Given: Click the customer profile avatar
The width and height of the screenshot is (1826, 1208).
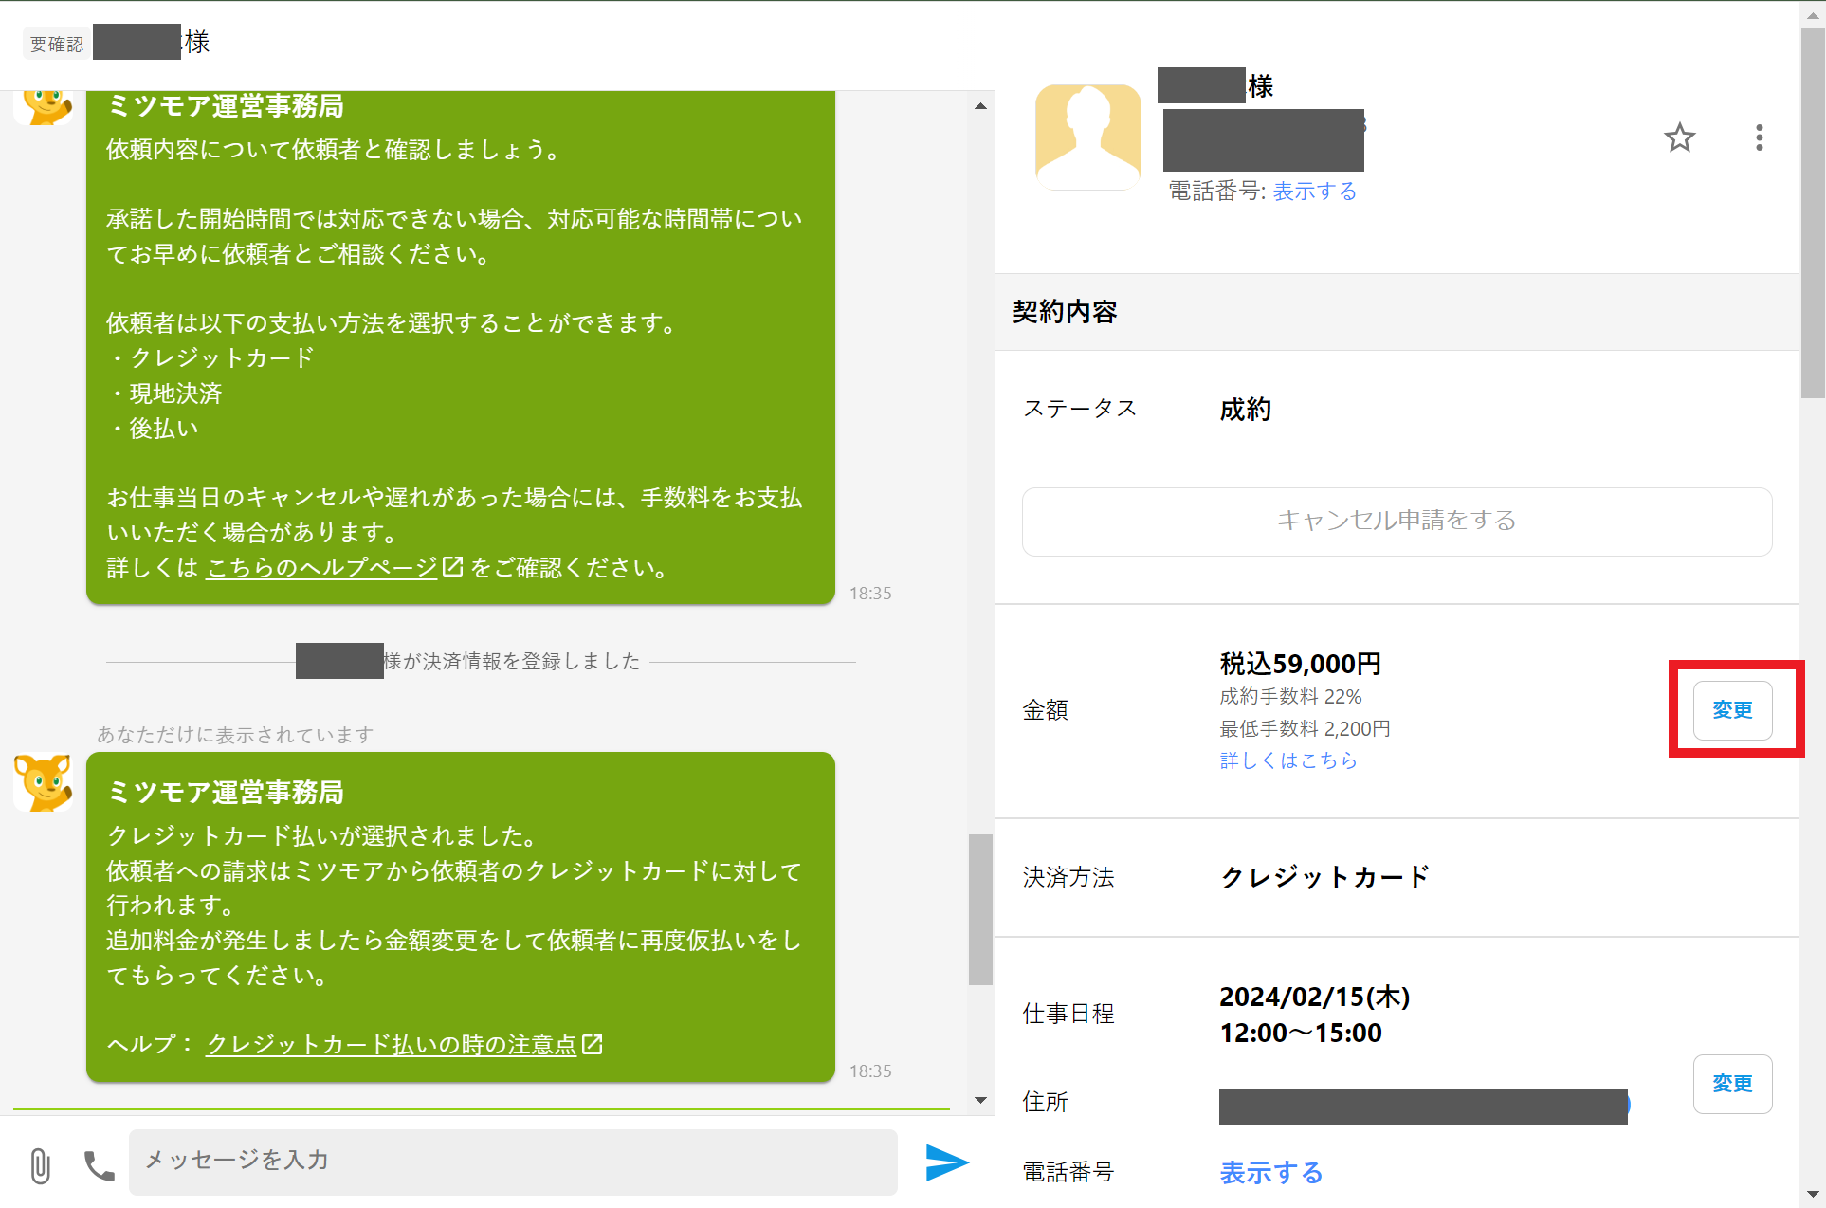Looking at the screenshot, I should 1087,137.
